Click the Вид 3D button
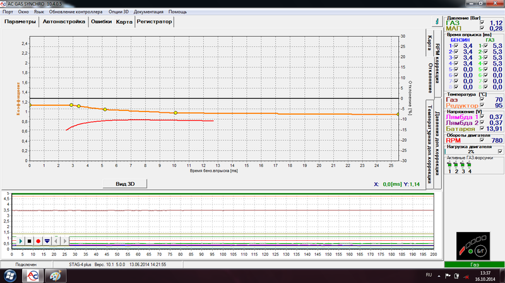This screenshot has height=283, width=505. tap(124, 183)
